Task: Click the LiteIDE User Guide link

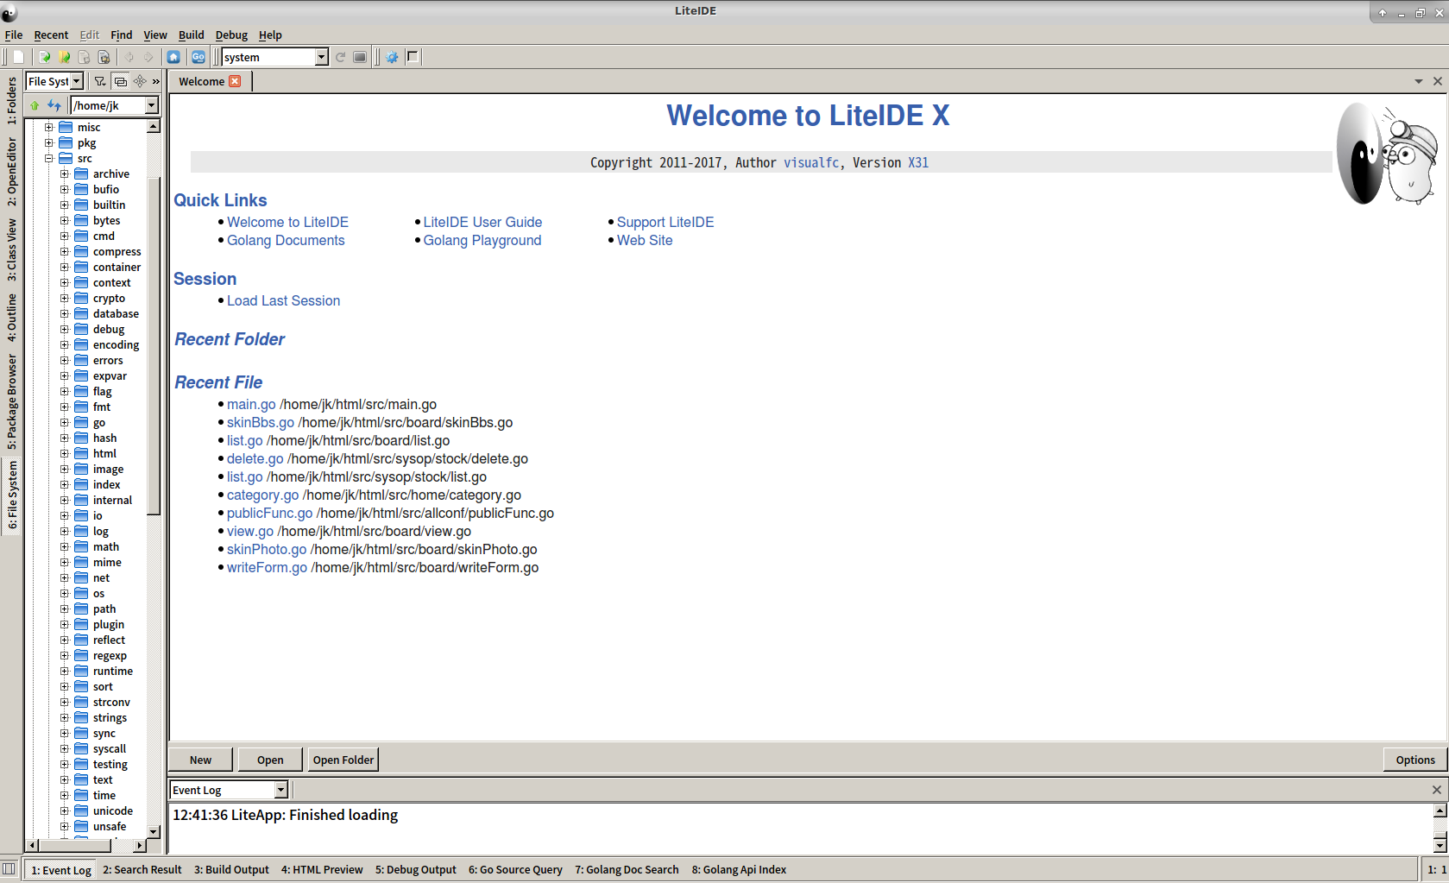Action: (x=482, y=222)
